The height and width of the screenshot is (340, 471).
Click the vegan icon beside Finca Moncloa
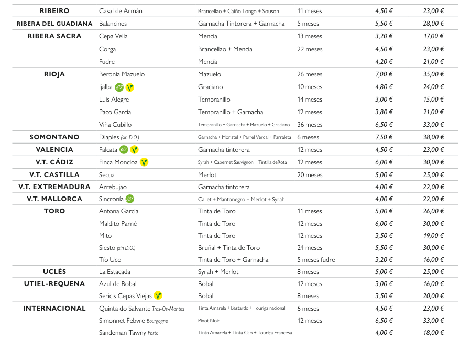coord(144,162)
